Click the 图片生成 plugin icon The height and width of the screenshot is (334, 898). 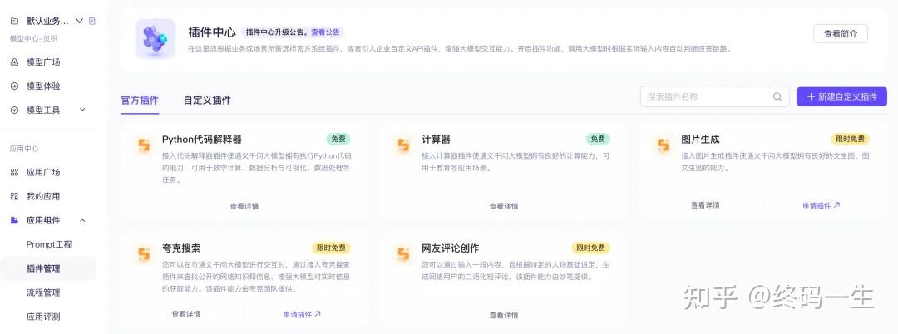(663, 145)
